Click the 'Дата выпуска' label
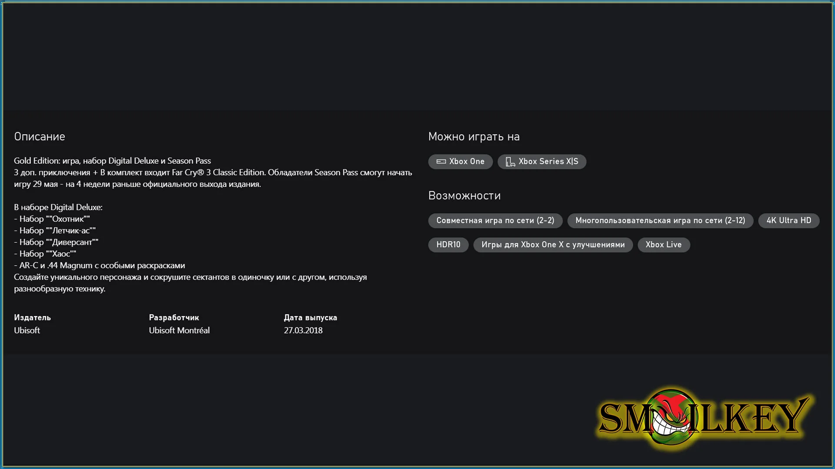 click(x=311, y=318)
